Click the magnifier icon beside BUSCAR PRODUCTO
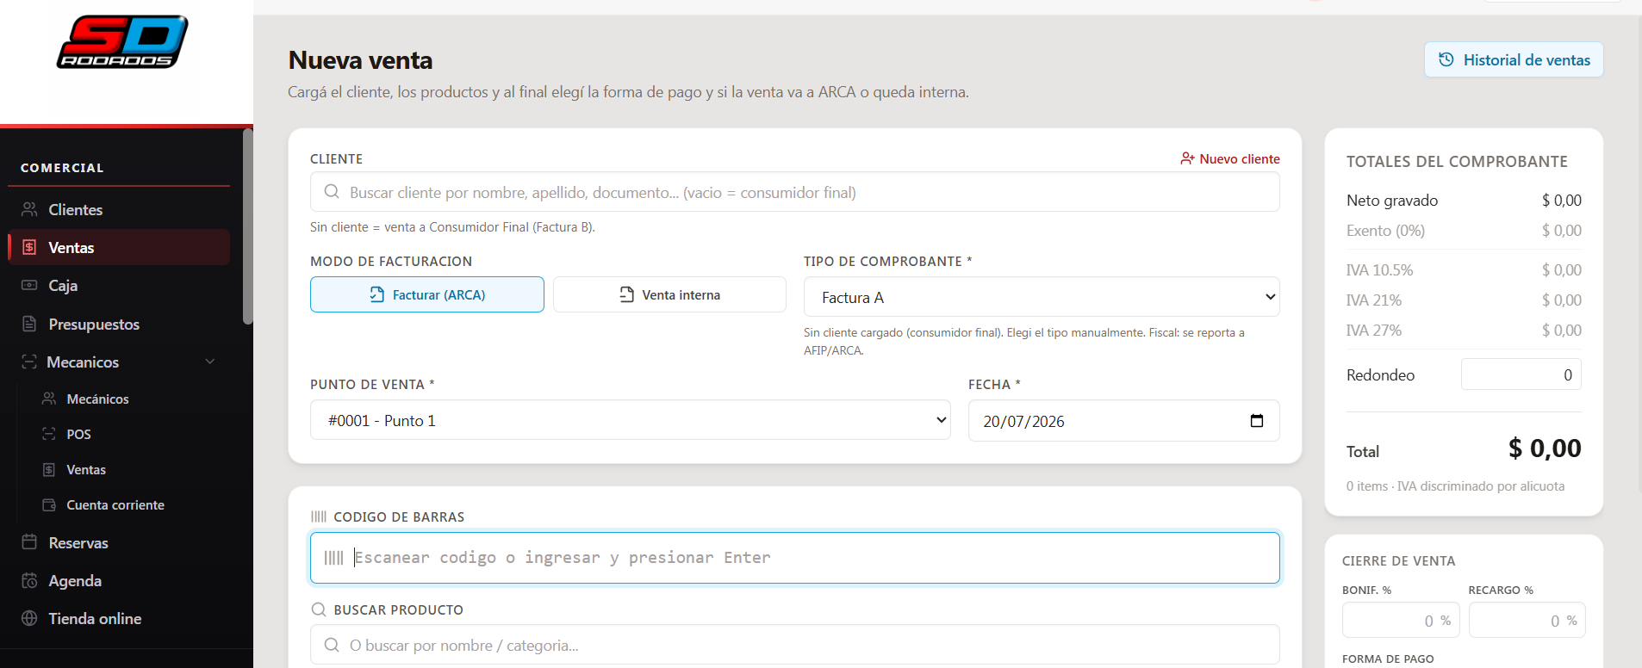The width and height of the screenshot is (1642, 668). pos(319,609)
